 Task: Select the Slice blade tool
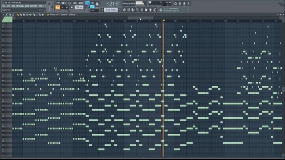34,15
